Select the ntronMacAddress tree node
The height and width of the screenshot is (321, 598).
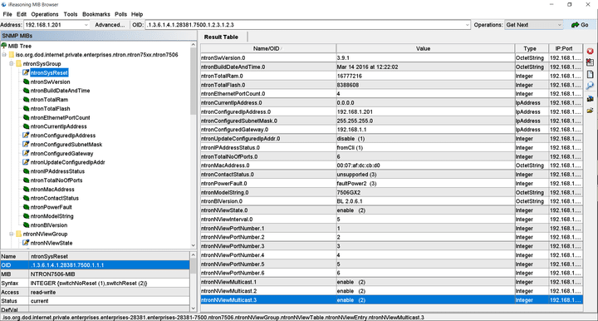click(52, 189)
